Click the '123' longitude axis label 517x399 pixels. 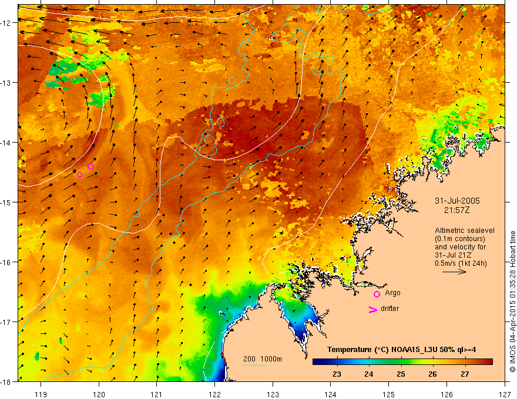coord(273,394)
